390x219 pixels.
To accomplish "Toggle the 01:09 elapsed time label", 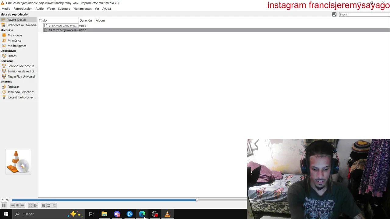I will [x=5, y=200].
